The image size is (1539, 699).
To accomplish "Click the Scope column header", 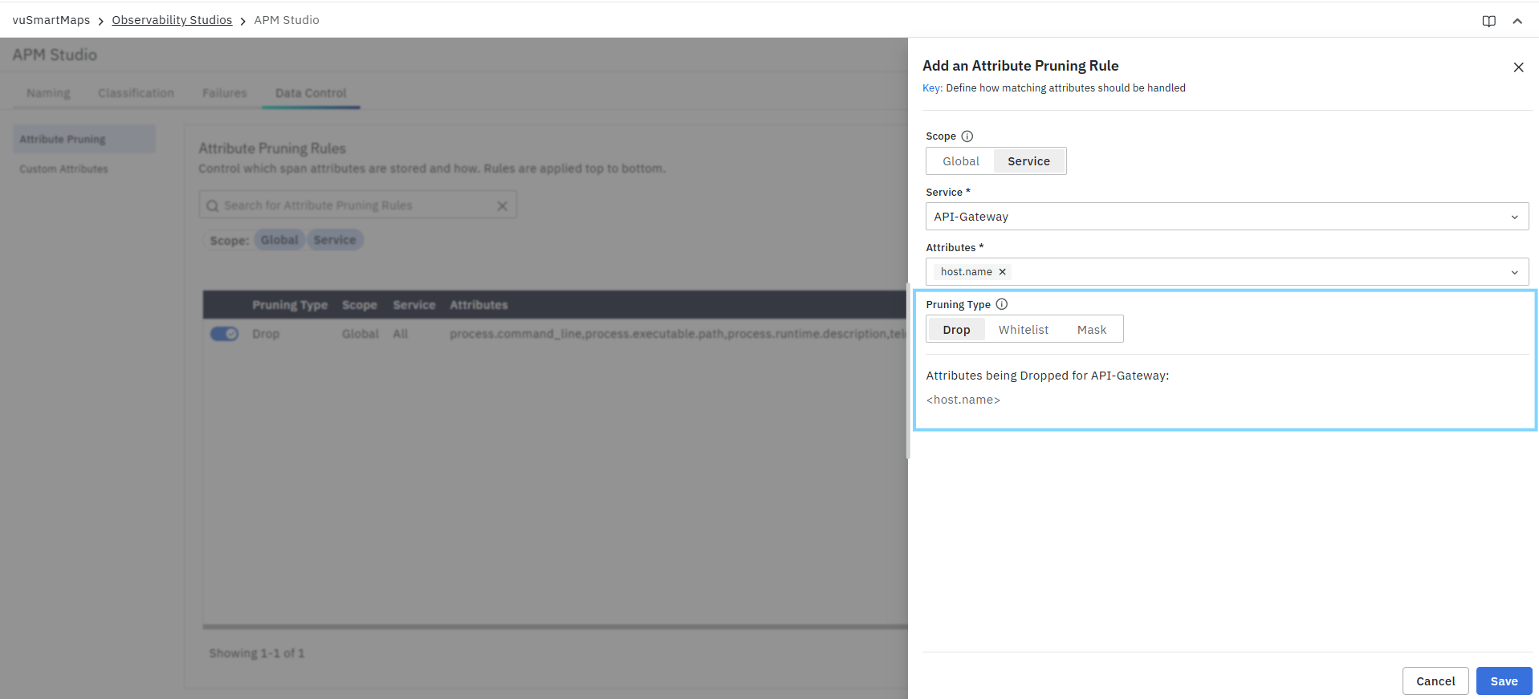I will [x=360, y=305].
